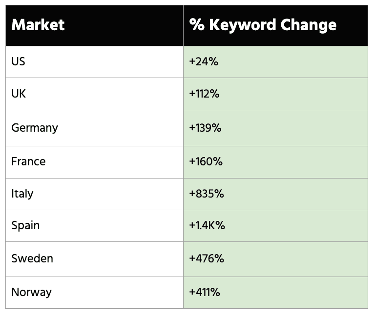Select the Spain market cell

point(94,226)
